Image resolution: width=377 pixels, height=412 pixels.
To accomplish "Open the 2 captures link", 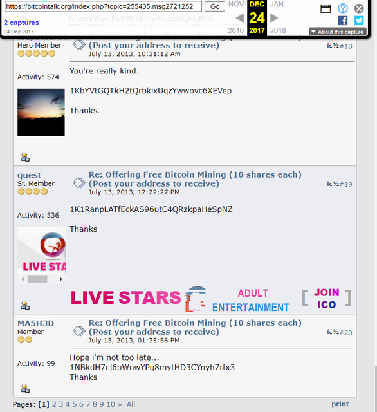I will 21,23.
